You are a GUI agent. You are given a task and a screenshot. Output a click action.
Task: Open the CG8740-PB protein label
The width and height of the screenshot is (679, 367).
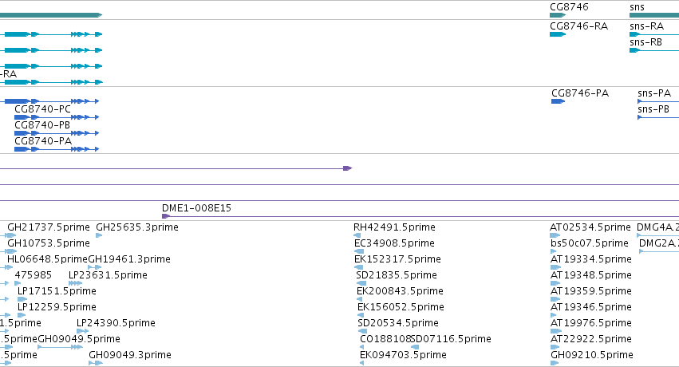click(x=42, y=125)
